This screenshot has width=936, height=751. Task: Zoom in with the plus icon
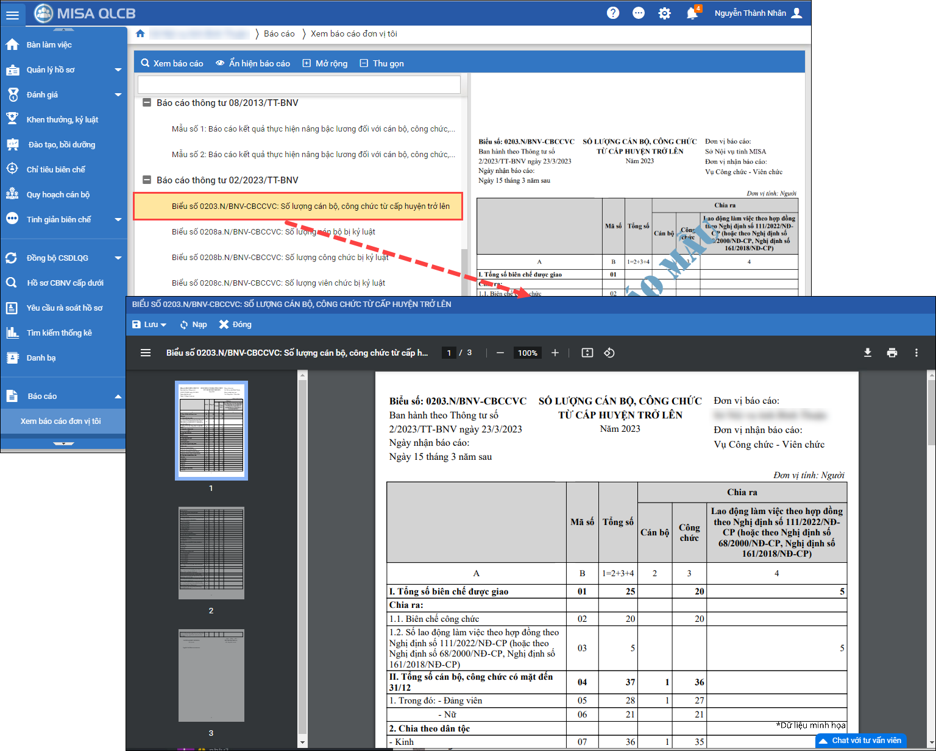(x=555, y=353)
